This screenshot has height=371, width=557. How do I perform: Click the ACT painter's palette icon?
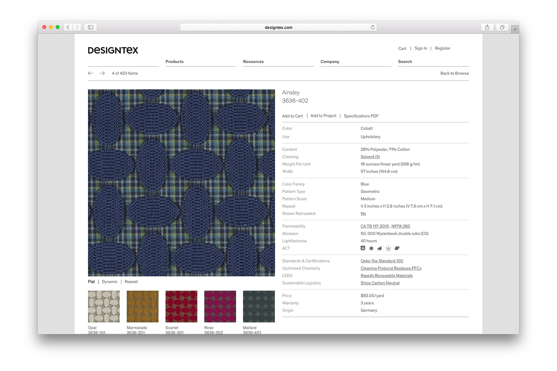pyautogui.click(x=397, y=248)
